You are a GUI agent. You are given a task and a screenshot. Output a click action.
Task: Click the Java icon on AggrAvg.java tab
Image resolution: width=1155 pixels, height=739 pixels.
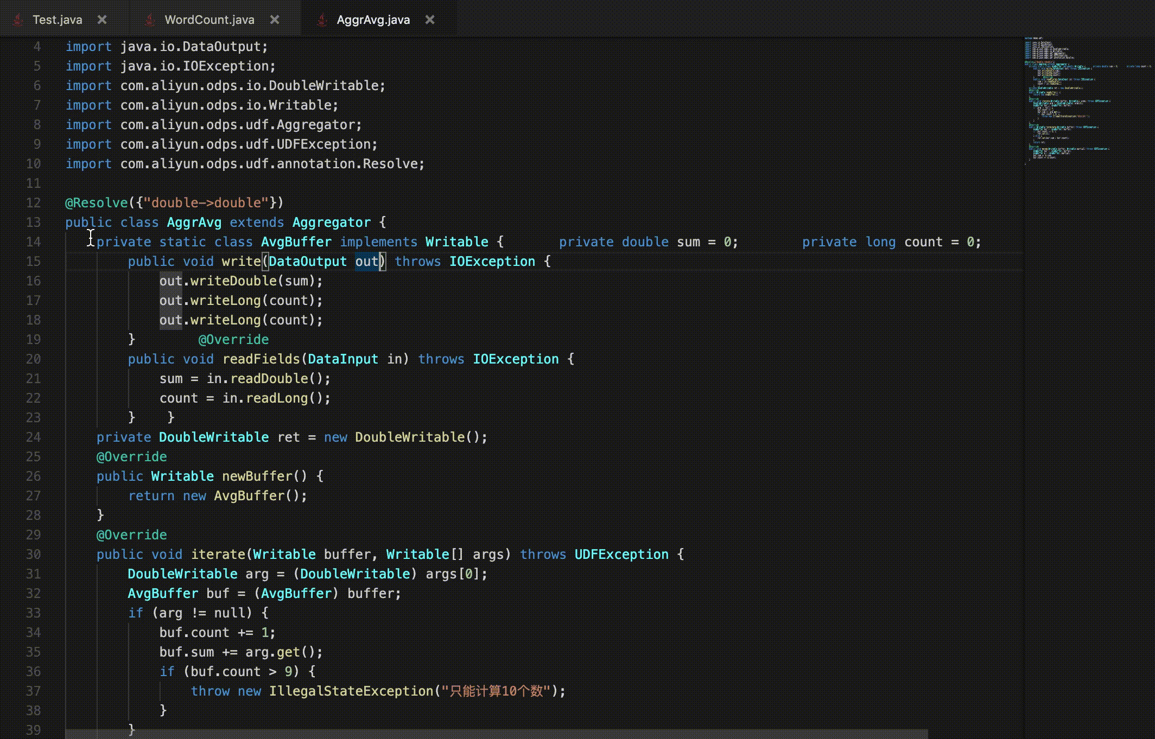322,20
